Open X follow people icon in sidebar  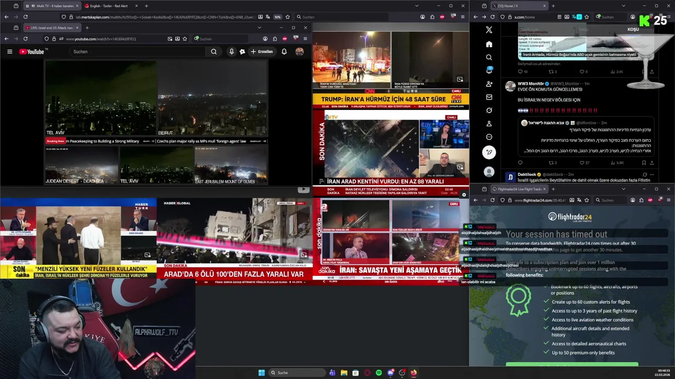(489, 84)
